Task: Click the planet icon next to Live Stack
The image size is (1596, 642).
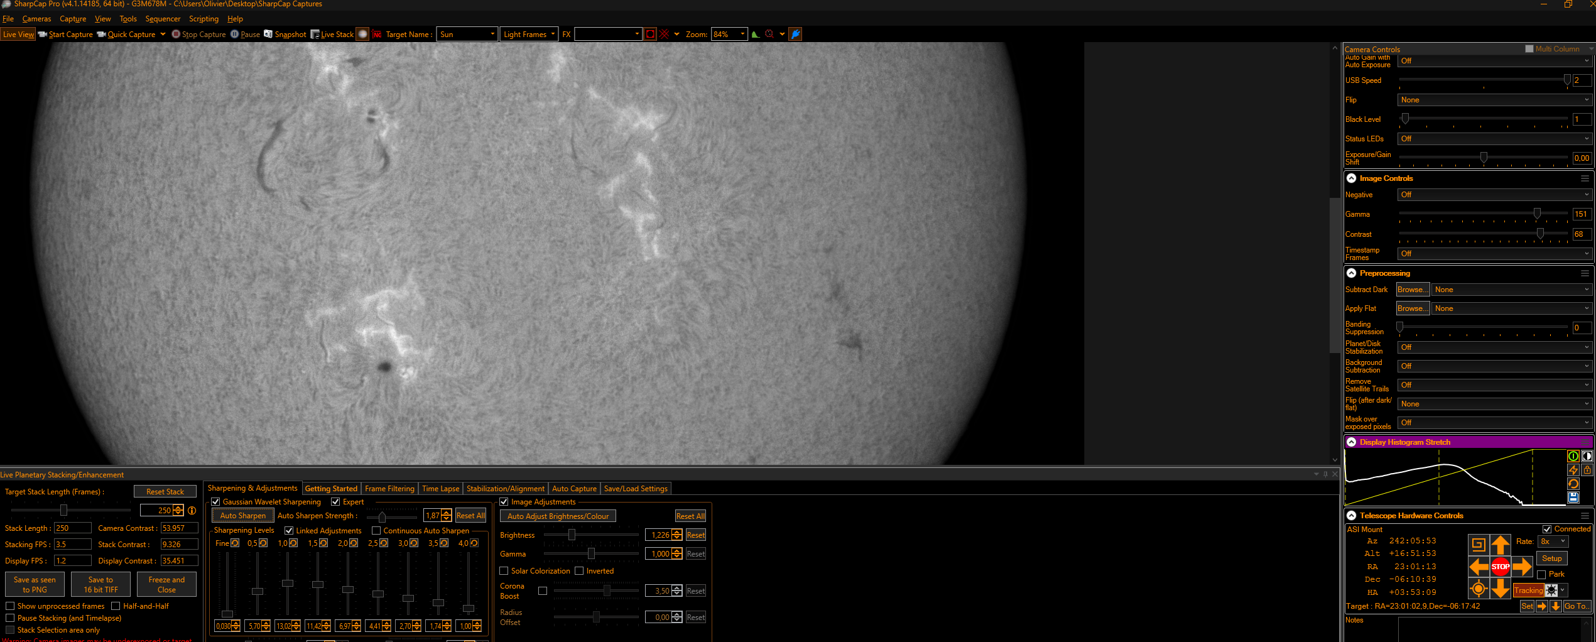Action: coord(362,35)
